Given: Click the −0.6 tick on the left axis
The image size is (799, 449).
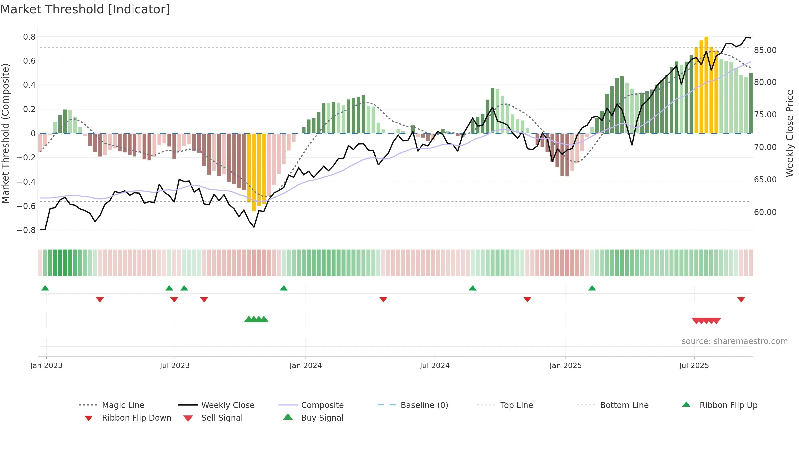Looking at the screenshot, I should coord(26,206).
